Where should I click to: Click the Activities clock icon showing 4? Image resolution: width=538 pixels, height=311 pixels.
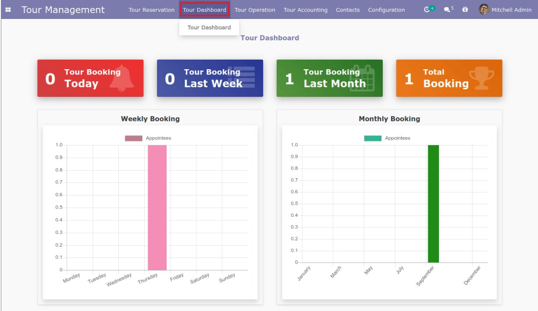coord(428,9)
